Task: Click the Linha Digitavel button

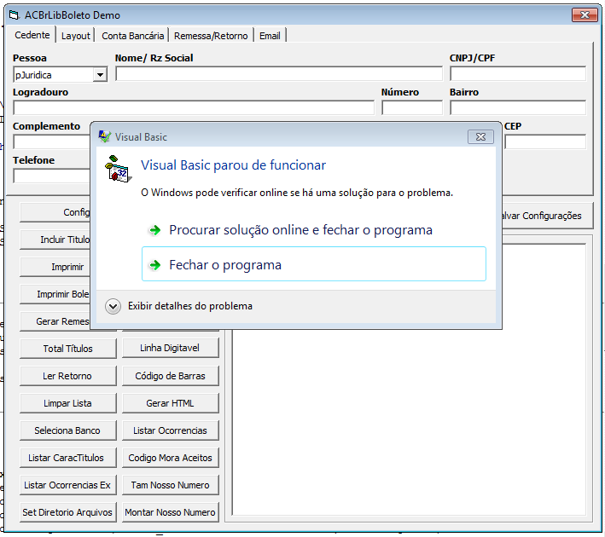Action: (170, 348)
